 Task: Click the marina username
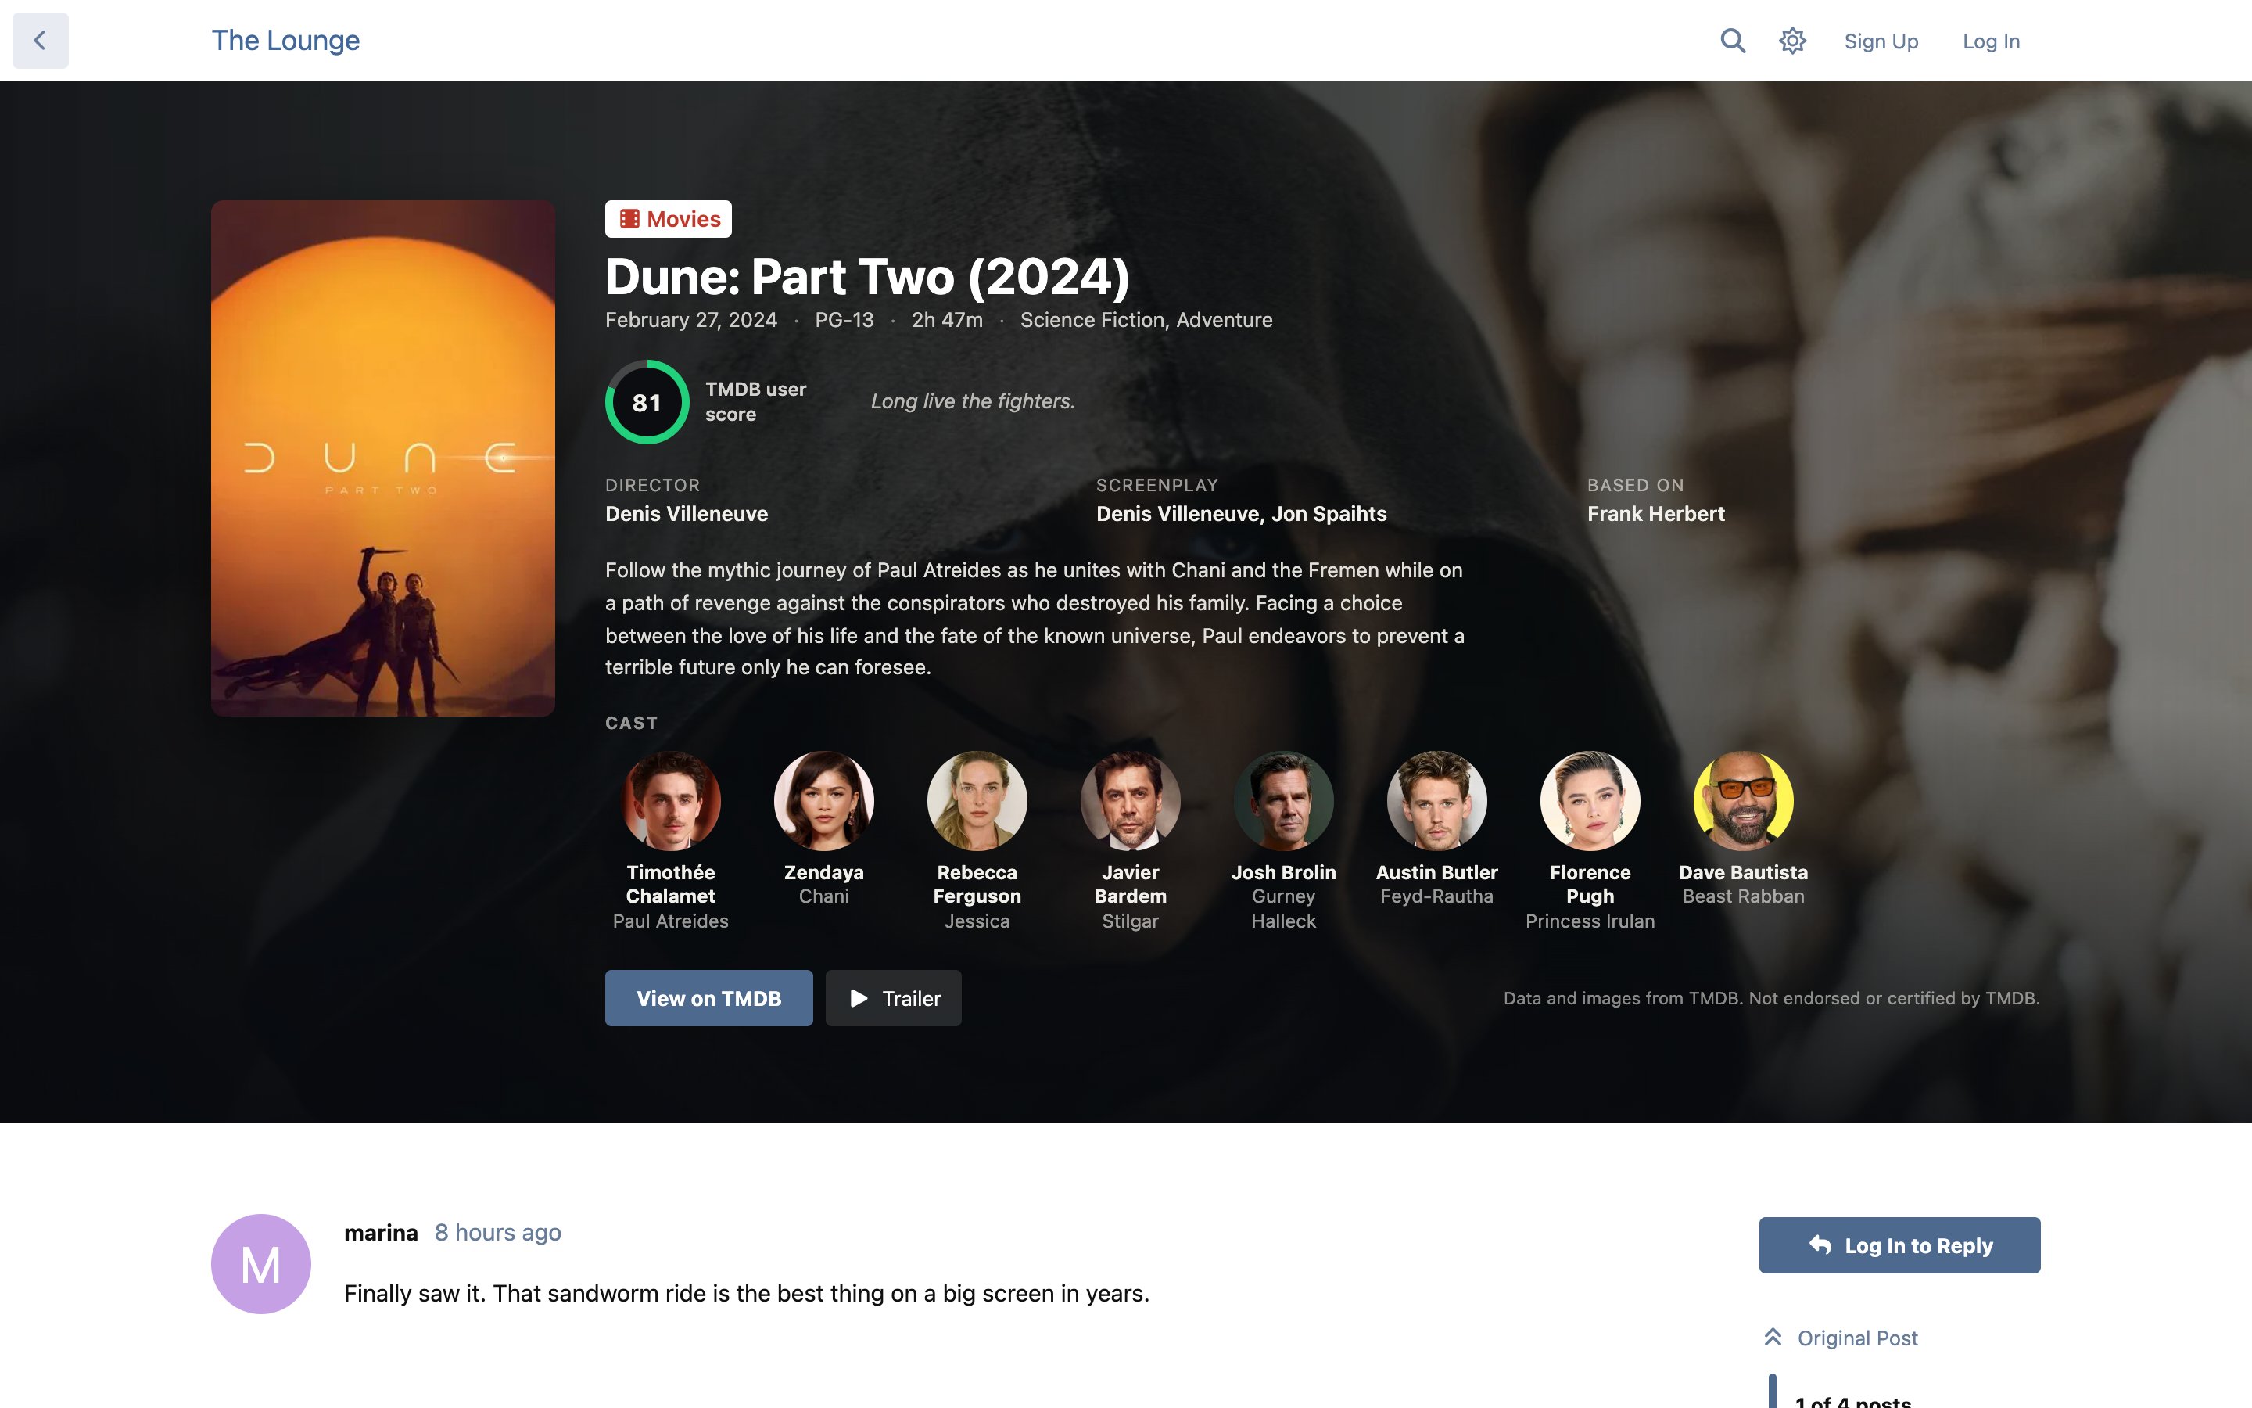pyautogui.click(x=381, y=1232)
